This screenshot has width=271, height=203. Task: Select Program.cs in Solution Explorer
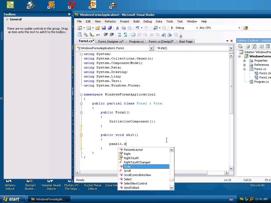[261, 82]
